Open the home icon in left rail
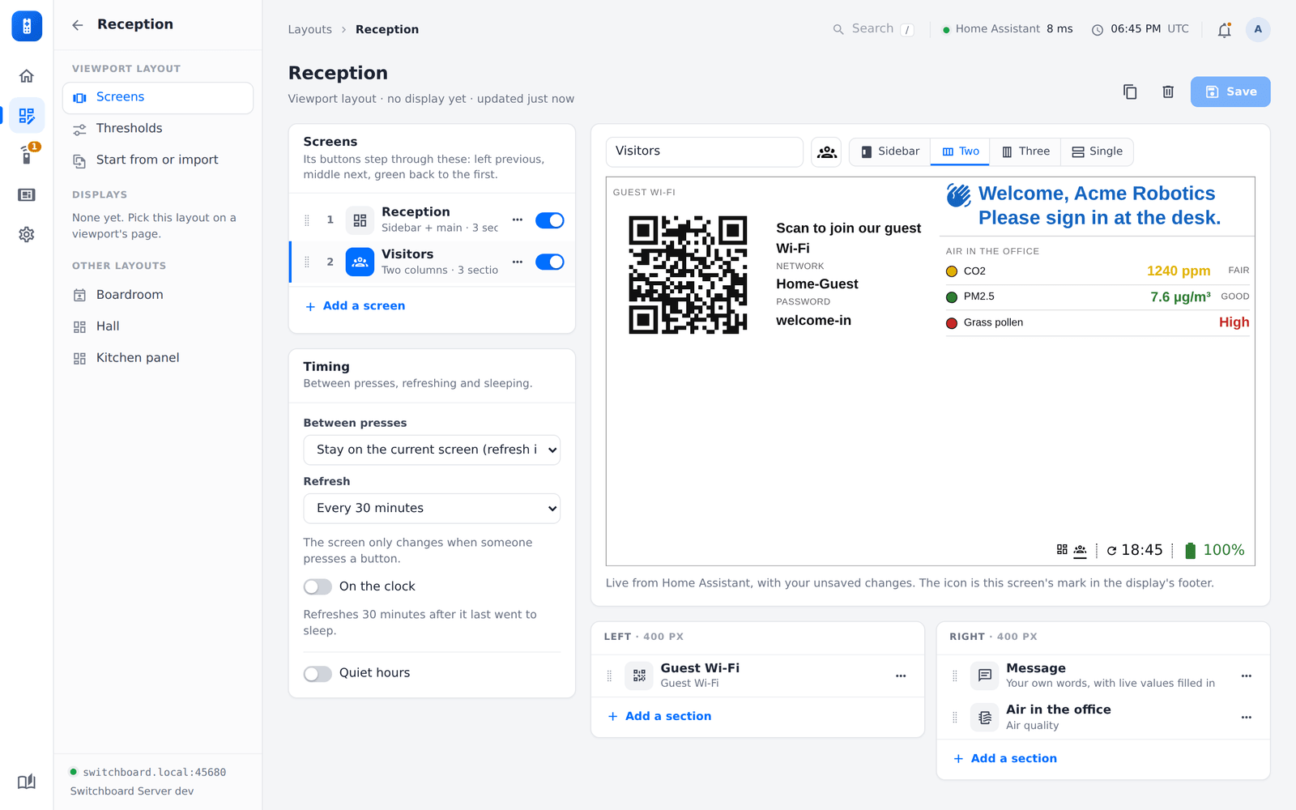1296x810 pixels. click(27, 76)
